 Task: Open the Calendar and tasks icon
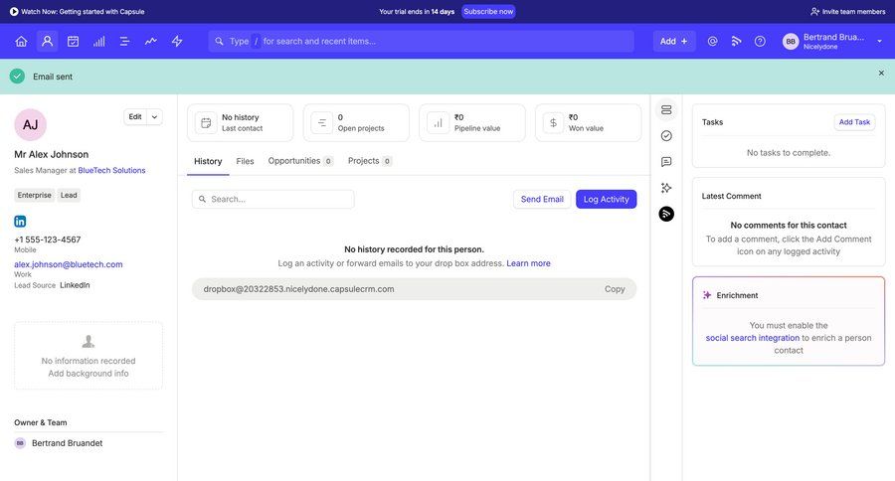(73, 41)
